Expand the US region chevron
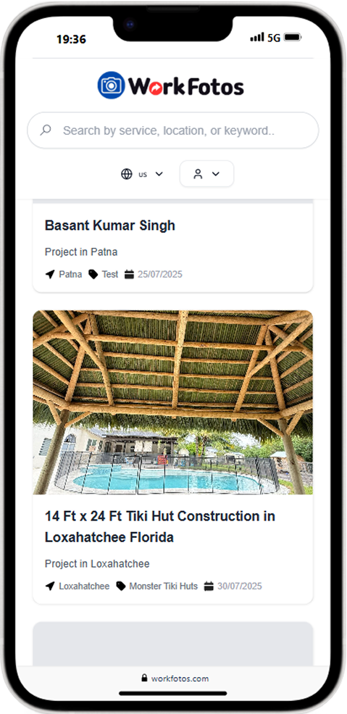Viewport: 347px width, 714px height. tap(159, 174)
